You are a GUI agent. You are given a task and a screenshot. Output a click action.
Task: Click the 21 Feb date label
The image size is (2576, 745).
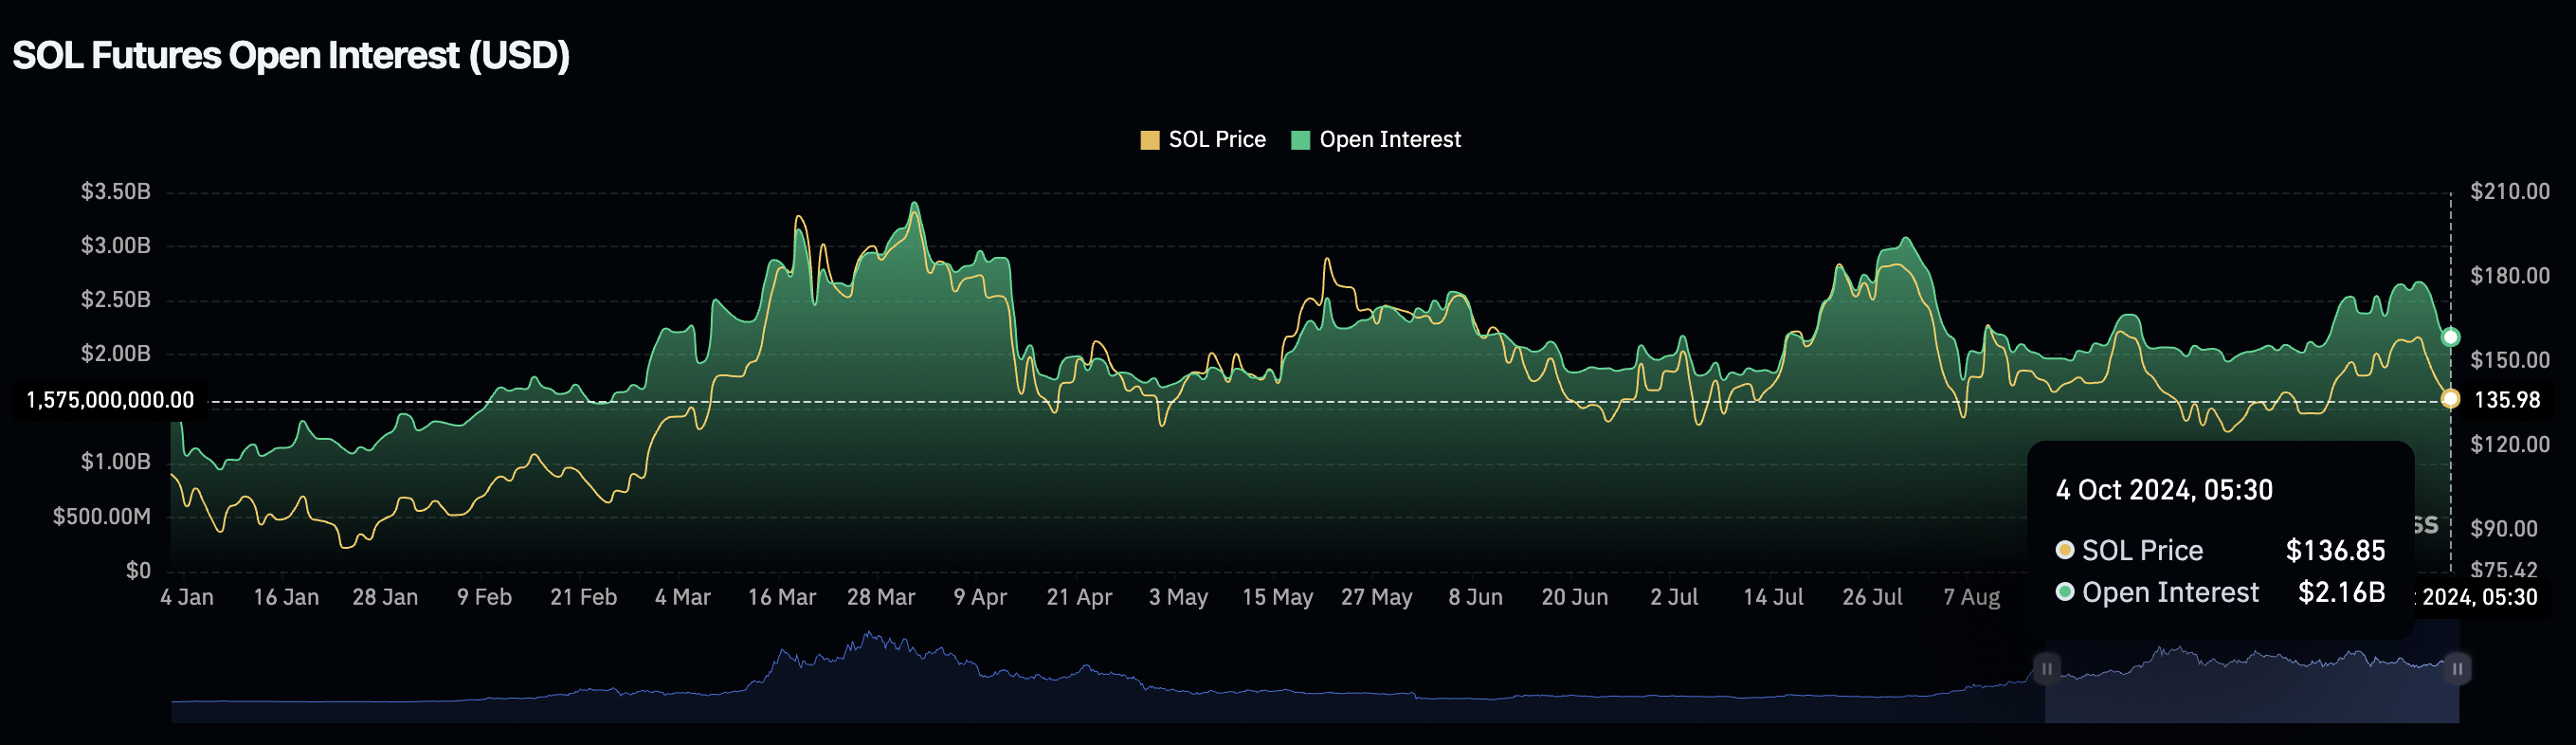584,597
